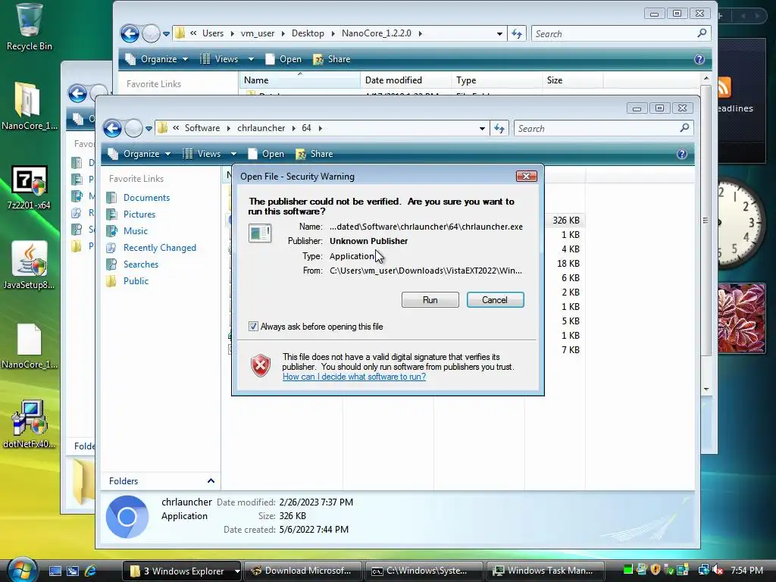
Task: Expand address bar dropdown in chrlauncher window
Action: (x=482, y=129)
